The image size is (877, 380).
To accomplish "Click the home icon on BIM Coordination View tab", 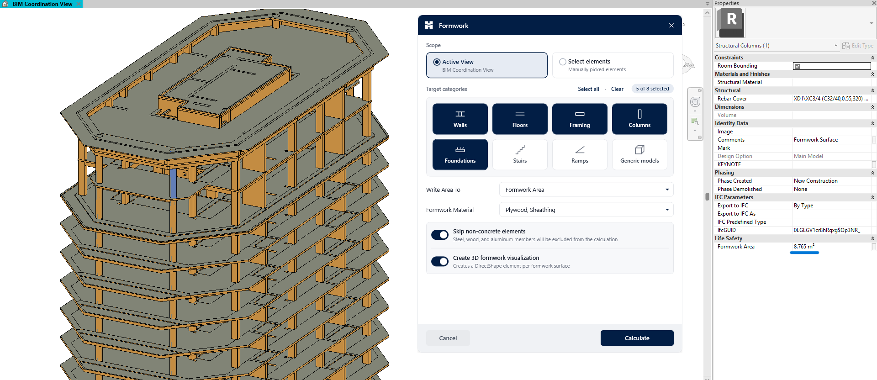I will tap(5, 4).
